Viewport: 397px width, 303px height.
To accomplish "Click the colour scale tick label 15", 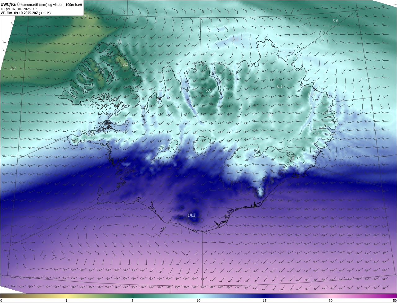I will [265, 301].
